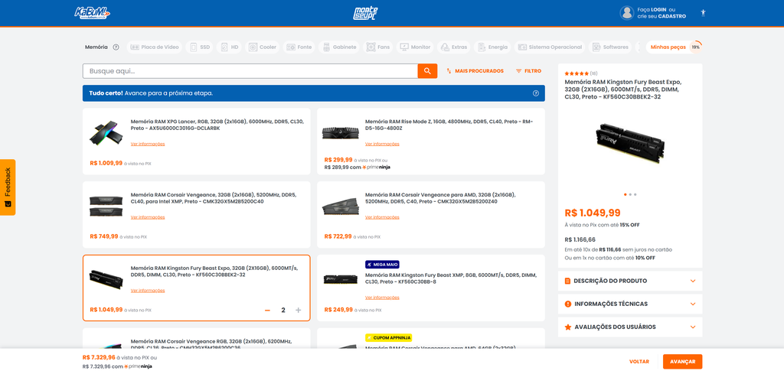Expand Informações Técnicas section
Viewport: 784px width, 374px height.
[x=630, y=304]
